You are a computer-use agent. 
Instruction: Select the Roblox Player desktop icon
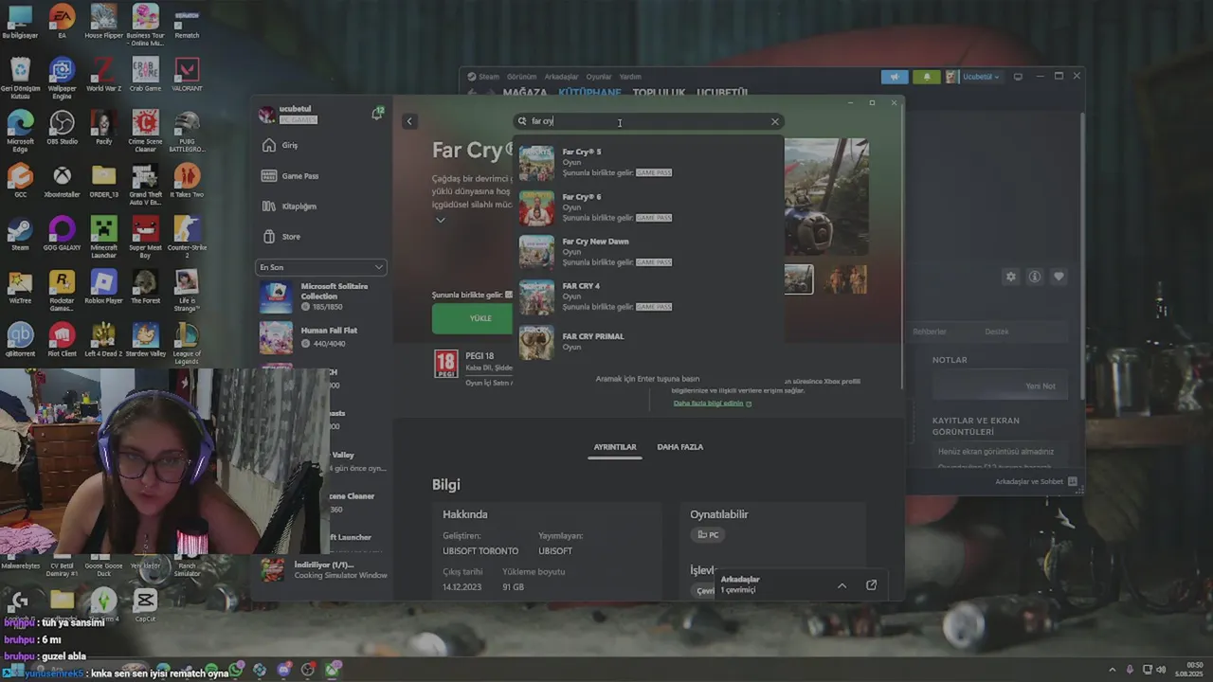[103, 286]
